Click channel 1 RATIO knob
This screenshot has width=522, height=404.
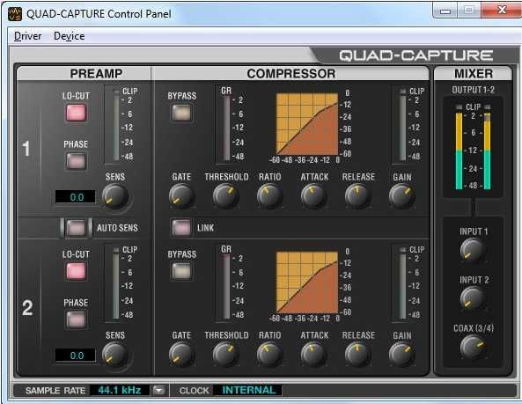269,196
